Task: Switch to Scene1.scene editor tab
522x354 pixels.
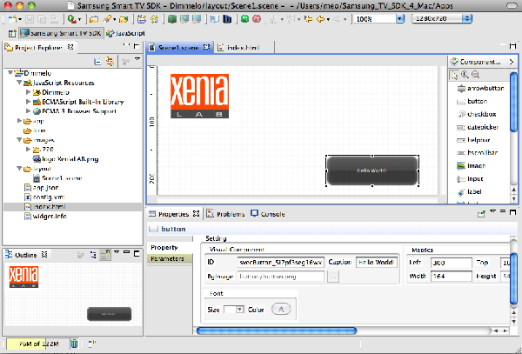Action: 178,48
